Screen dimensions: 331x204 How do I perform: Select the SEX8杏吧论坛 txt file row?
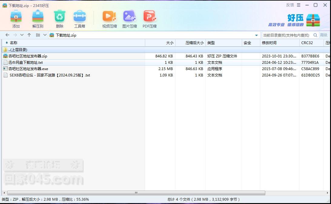pyautogui.click(x=166, y=75)
